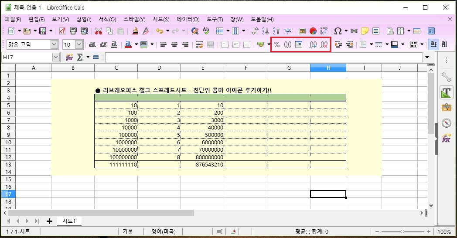Screen dimensions: 457x238
Task: Toggle wrap text
Action: (199, 44)
